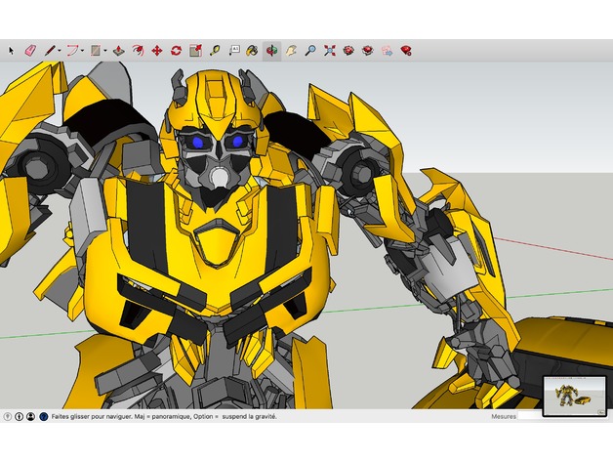Select the arrow Select tool
613x461 pixels.
click(x=11, y=51)
